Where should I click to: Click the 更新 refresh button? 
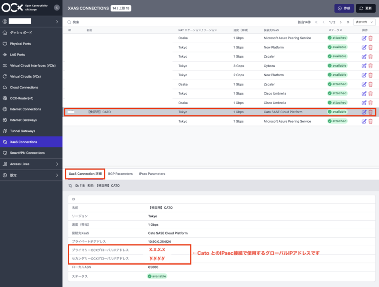pyautogui.click(x=365, y=8)
